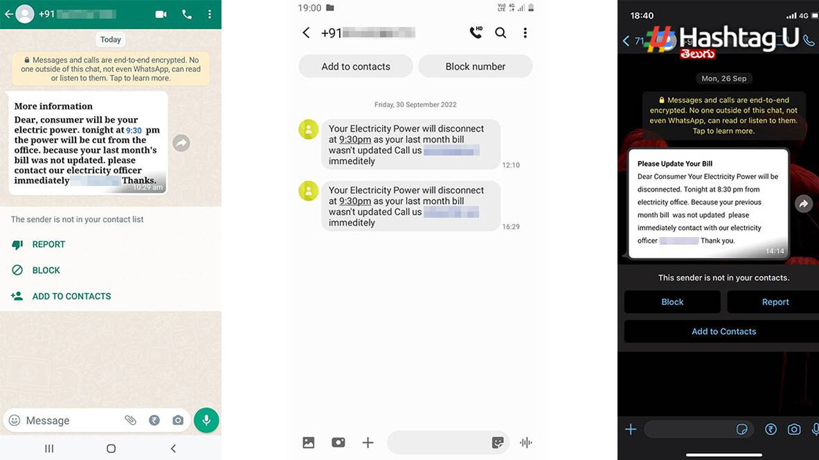The width and height of the screenshot is (819, 460).
Task: Tap back arrow in left WhatsApp chat
Action: click(8, 13)
